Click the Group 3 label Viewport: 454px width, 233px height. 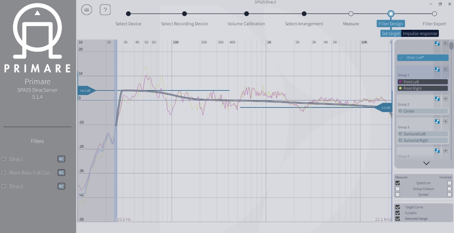(x=403, y=127)
